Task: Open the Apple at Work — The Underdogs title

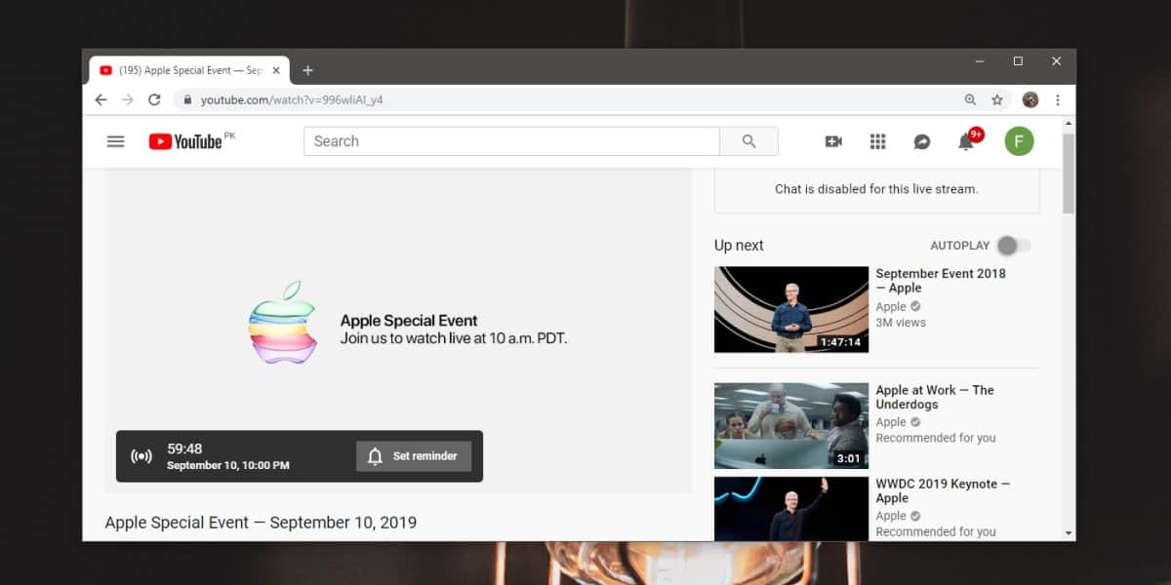Action: click(x=935, y=397)
